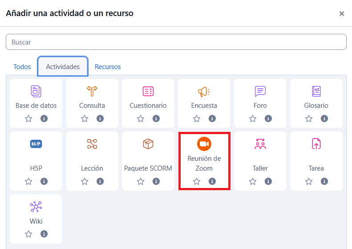The height and width of the screenshot is (249, 352).
Task: Open info about the Foro activity
Action: coord(268,118)
